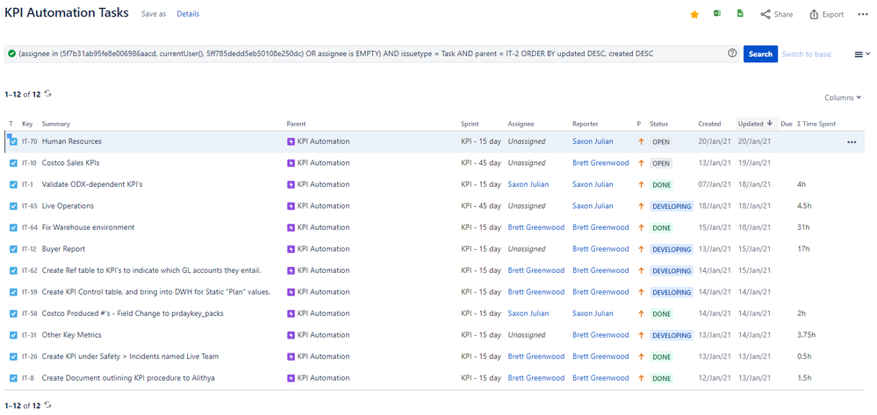
Task: Click the JQL syntax help question mark
Action: [732, 54]
